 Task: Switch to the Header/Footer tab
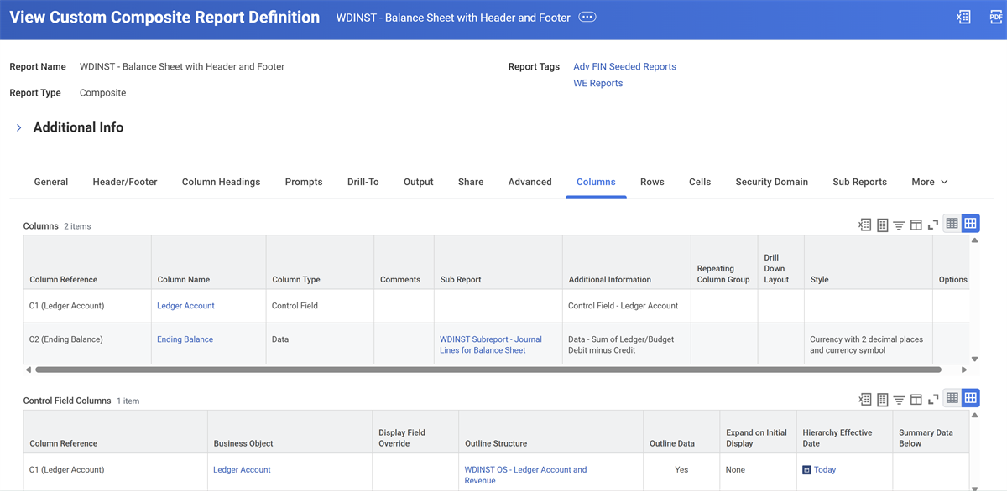[x=125, y=182]
